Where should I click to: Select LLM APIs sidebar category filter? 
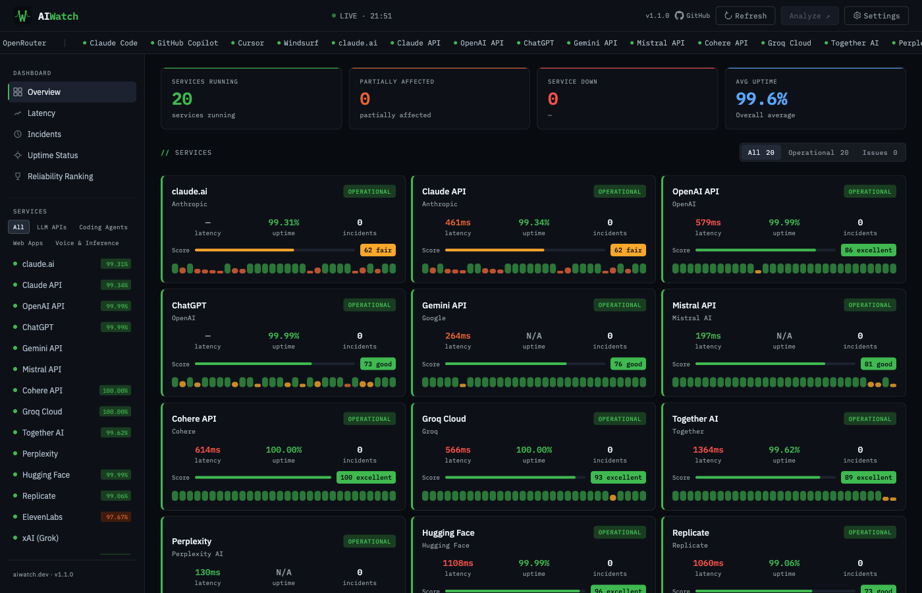(x=51, y=227)
